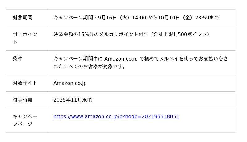Click Amazon.co.jp in the 対象サイト row
The image size is (247, 142).
click(70, 83)
